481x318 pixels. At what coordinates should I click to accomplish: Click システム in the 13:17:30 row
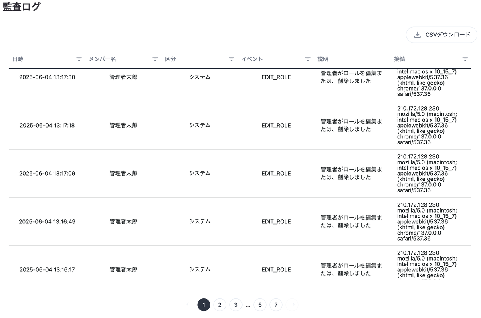click(200, 77)
